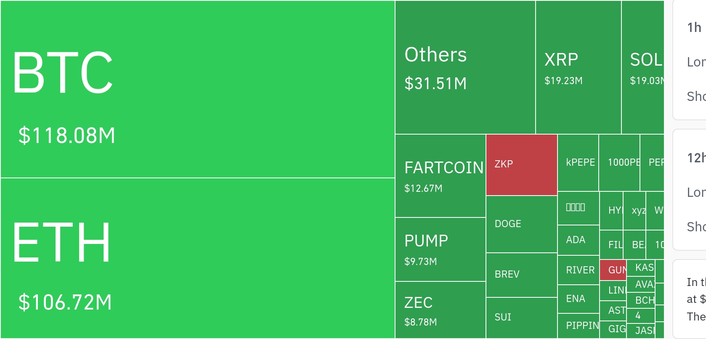Screen dimensions: 706x339
Task: Open the ZEC $8.78M tile
Action: 441,310
